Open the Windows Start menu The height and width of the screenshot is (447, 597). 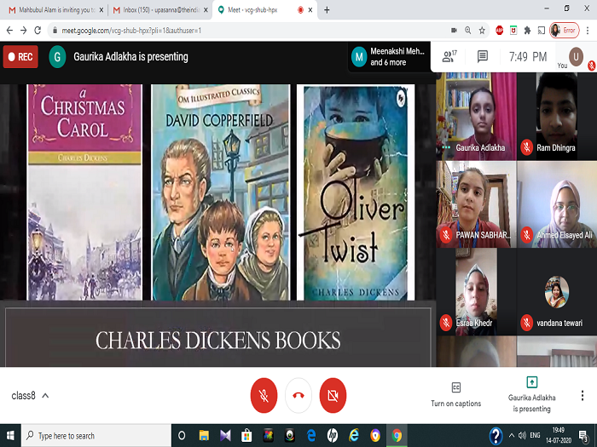[10, 436]
